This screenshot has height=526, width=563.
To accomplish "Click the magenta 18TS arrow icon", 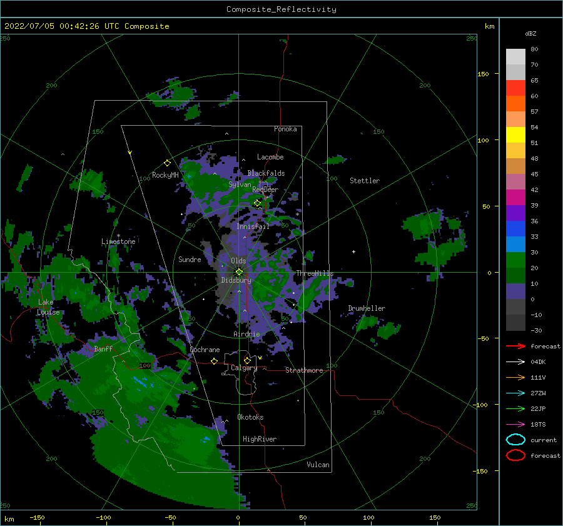I will [x=515, y=425].
